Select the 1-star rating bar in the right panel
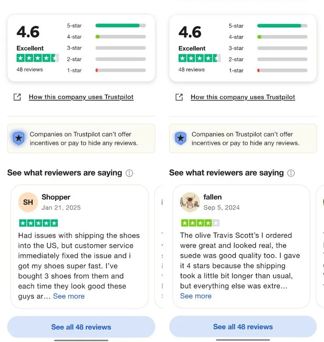Viewport: 324px width, 342px height. click(x=282, y=70)
